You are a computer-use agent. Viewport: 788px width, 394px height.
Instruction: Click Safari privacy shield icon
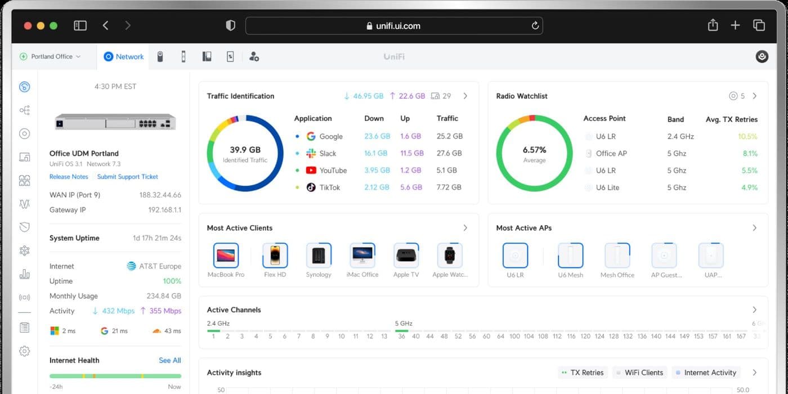(230, 25)
